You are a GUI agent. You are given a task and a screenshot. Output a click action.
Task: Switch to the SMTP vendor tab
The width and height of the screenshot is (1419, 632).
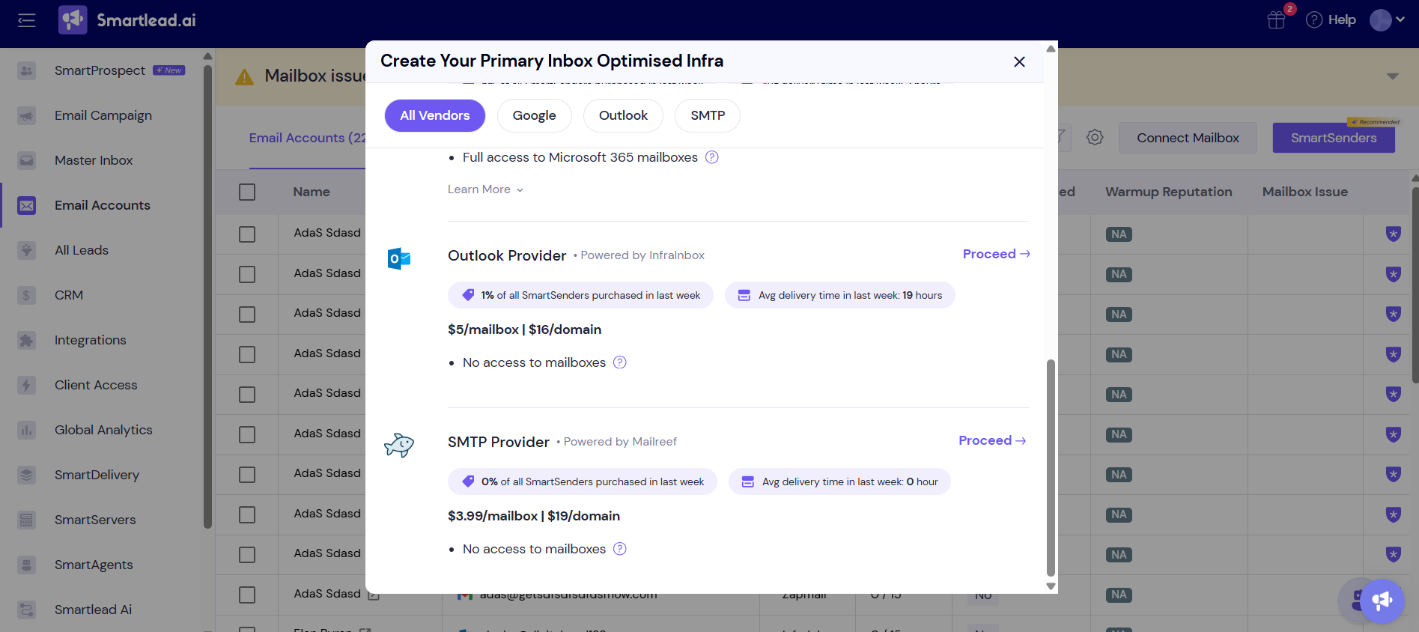point(707,116)
